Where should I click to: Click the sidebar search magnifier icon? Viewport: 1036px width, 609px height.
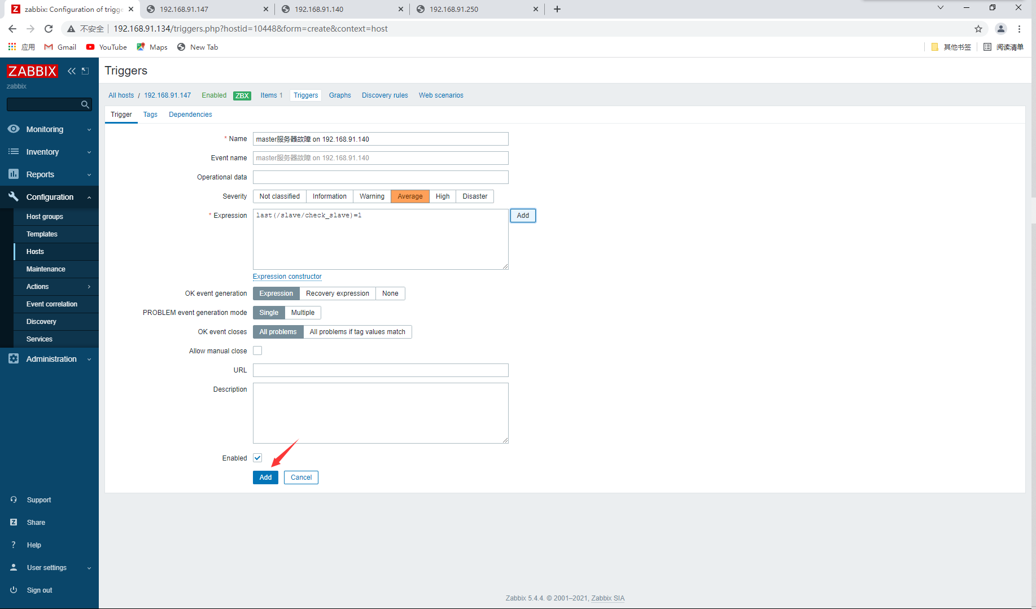(x=85, y=104)
